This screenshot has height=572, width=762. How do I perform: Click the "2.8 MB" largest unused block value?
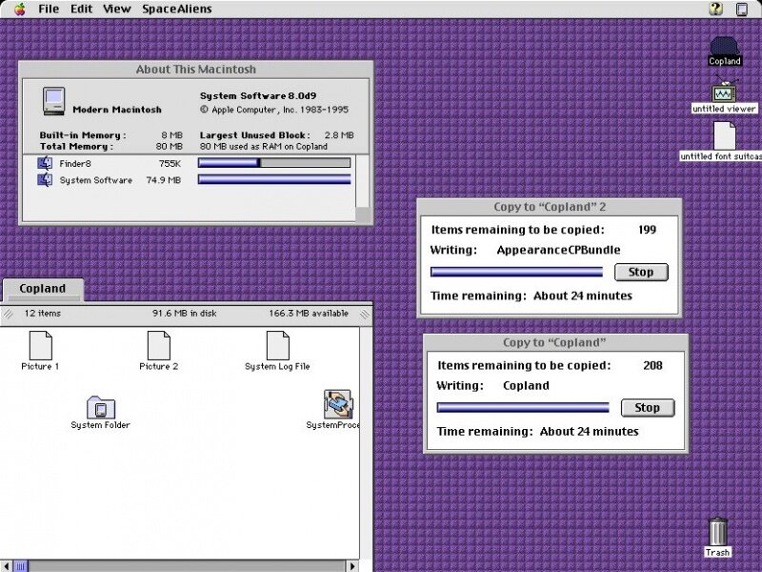pos(339,135)
